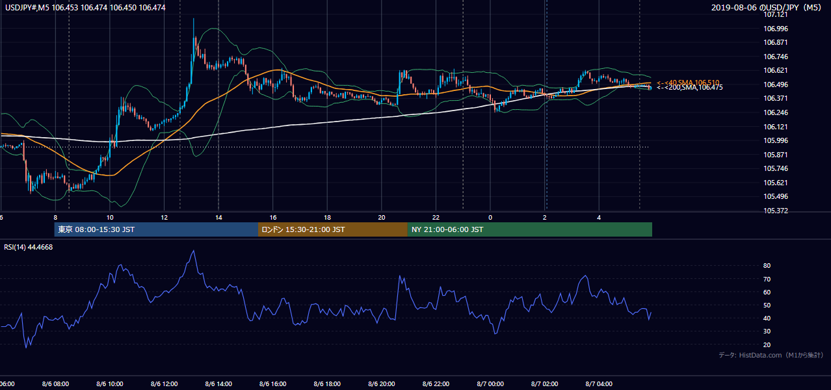Click the RSI scale value 70
Screen dimensions: 831x390
(x=767, y=279)
